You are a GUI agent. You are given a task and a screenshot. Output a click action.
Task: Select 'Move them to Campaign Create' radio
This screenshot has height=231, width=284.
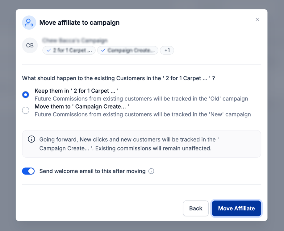tap(26, 110)
